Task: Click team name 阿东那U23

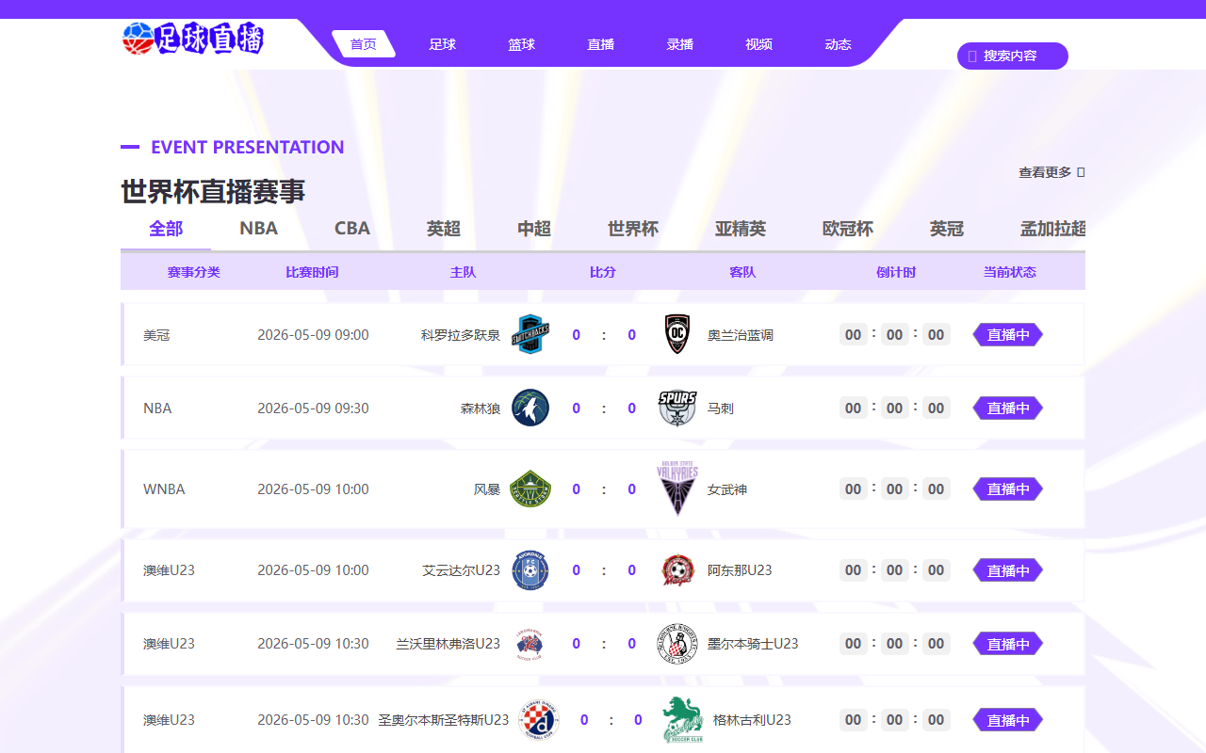Action: click(x=740, y=570)
